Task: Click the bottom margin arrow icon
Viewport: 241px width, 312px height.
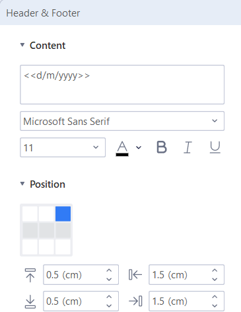Action: pos(30,301)
